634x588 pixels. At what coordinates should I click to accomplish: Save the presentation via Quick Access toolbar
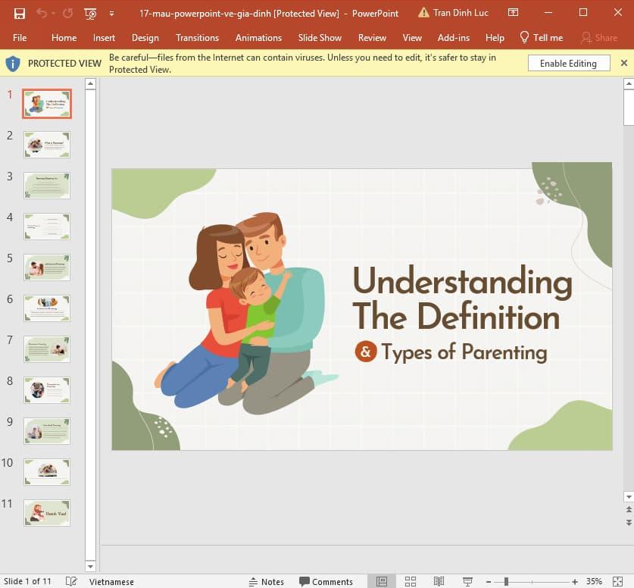(20, 13)
